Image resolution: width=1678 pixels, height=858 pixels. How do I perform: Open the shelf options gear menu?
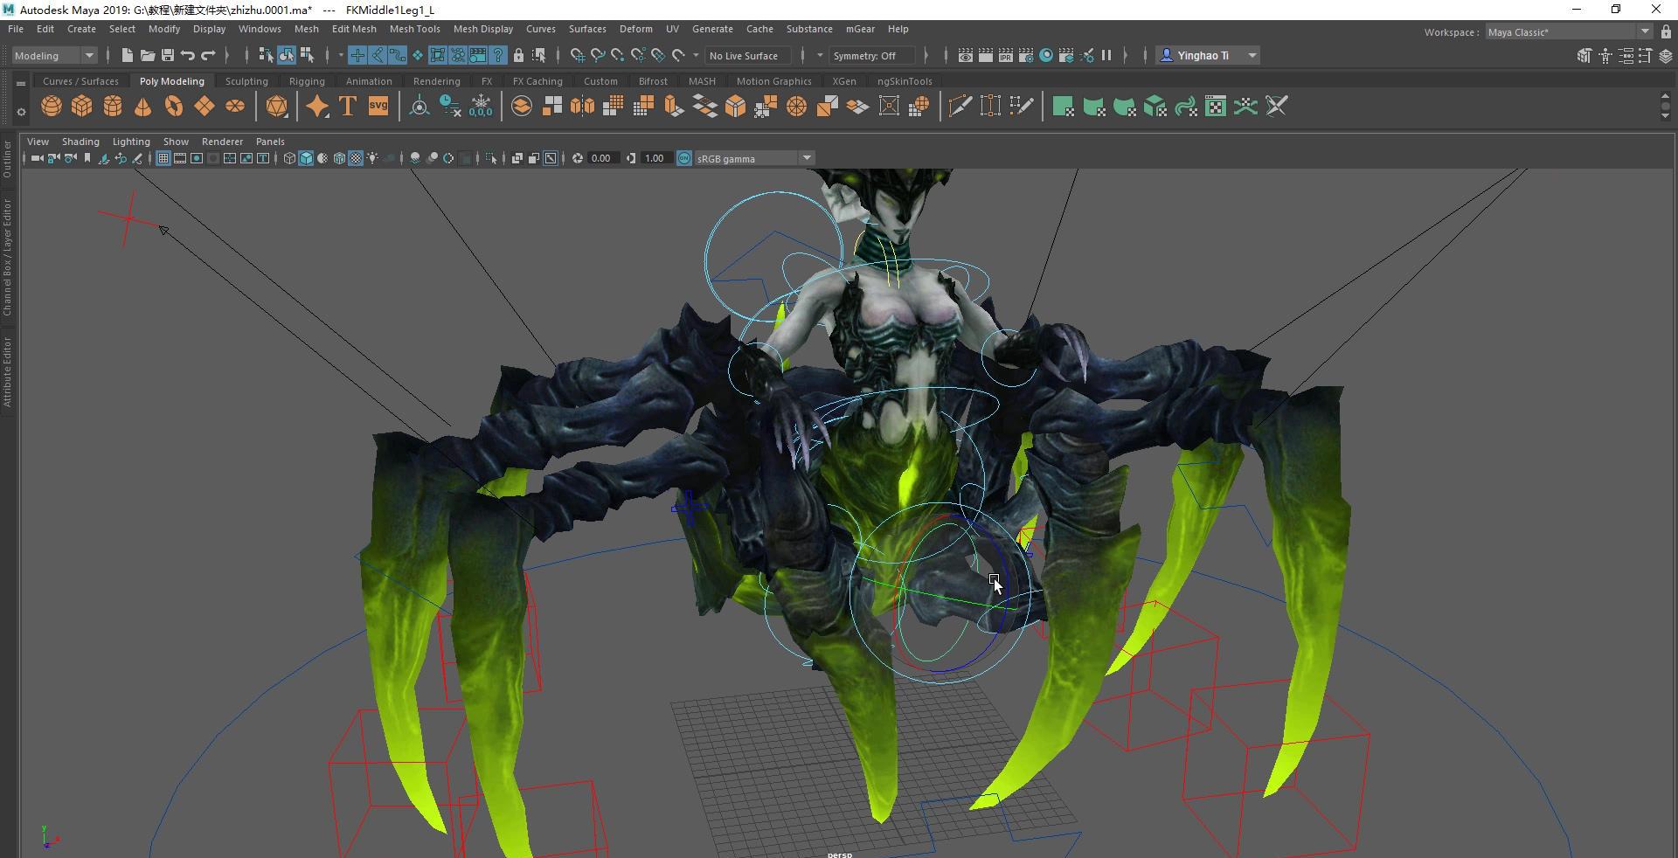tap(21, 111)
